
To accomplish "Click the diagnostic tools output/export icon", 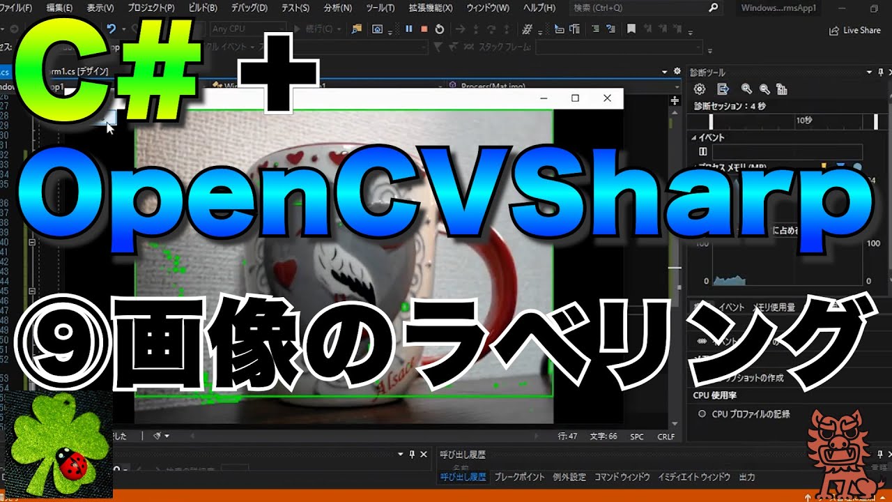I will [x=723, y=89].
